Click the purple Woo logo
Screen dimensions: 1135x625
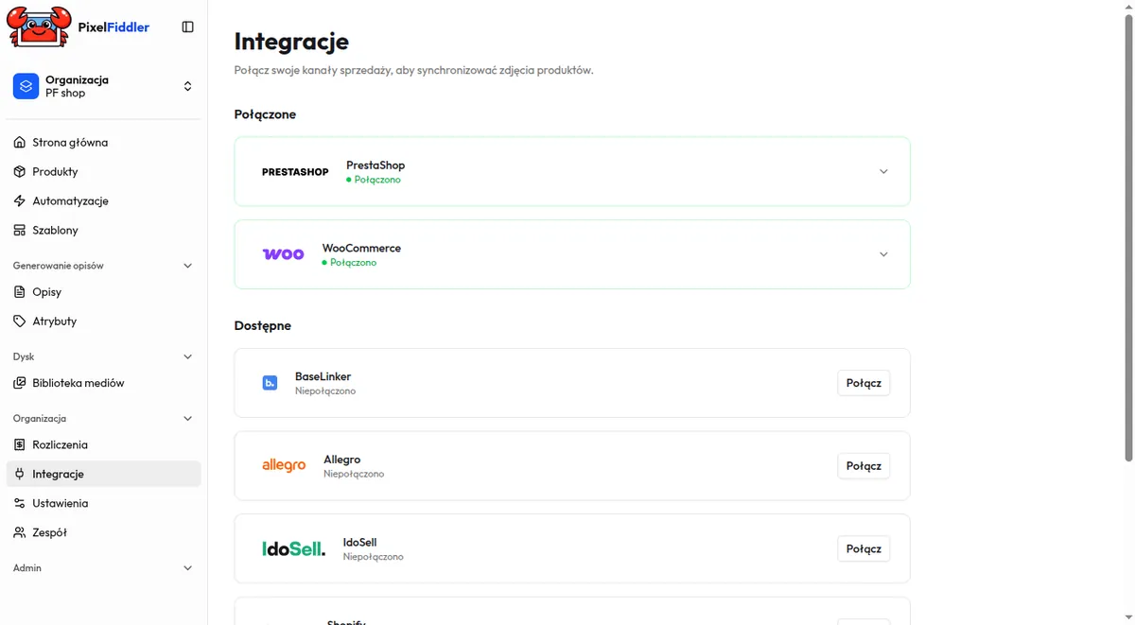point(283,254)
